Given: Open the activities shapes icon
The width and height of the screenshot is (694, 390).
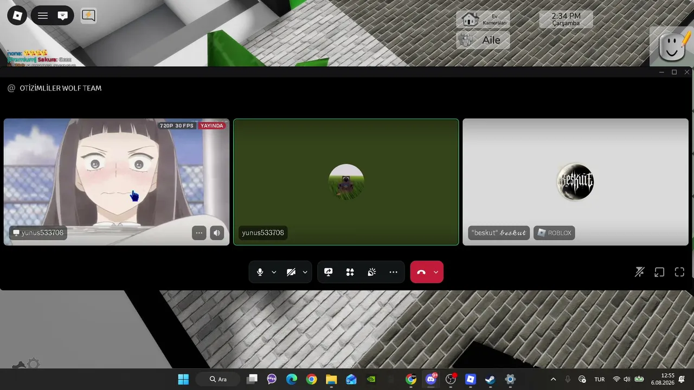Looking at the screenshot, I should click(350, 272).
